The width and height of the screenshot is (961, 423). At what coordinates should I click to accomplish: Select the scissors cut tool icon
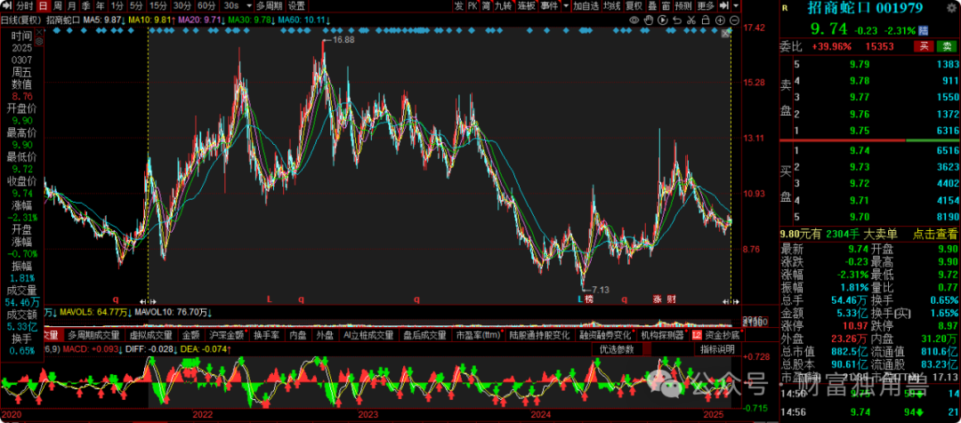click(x=691, y=20)
